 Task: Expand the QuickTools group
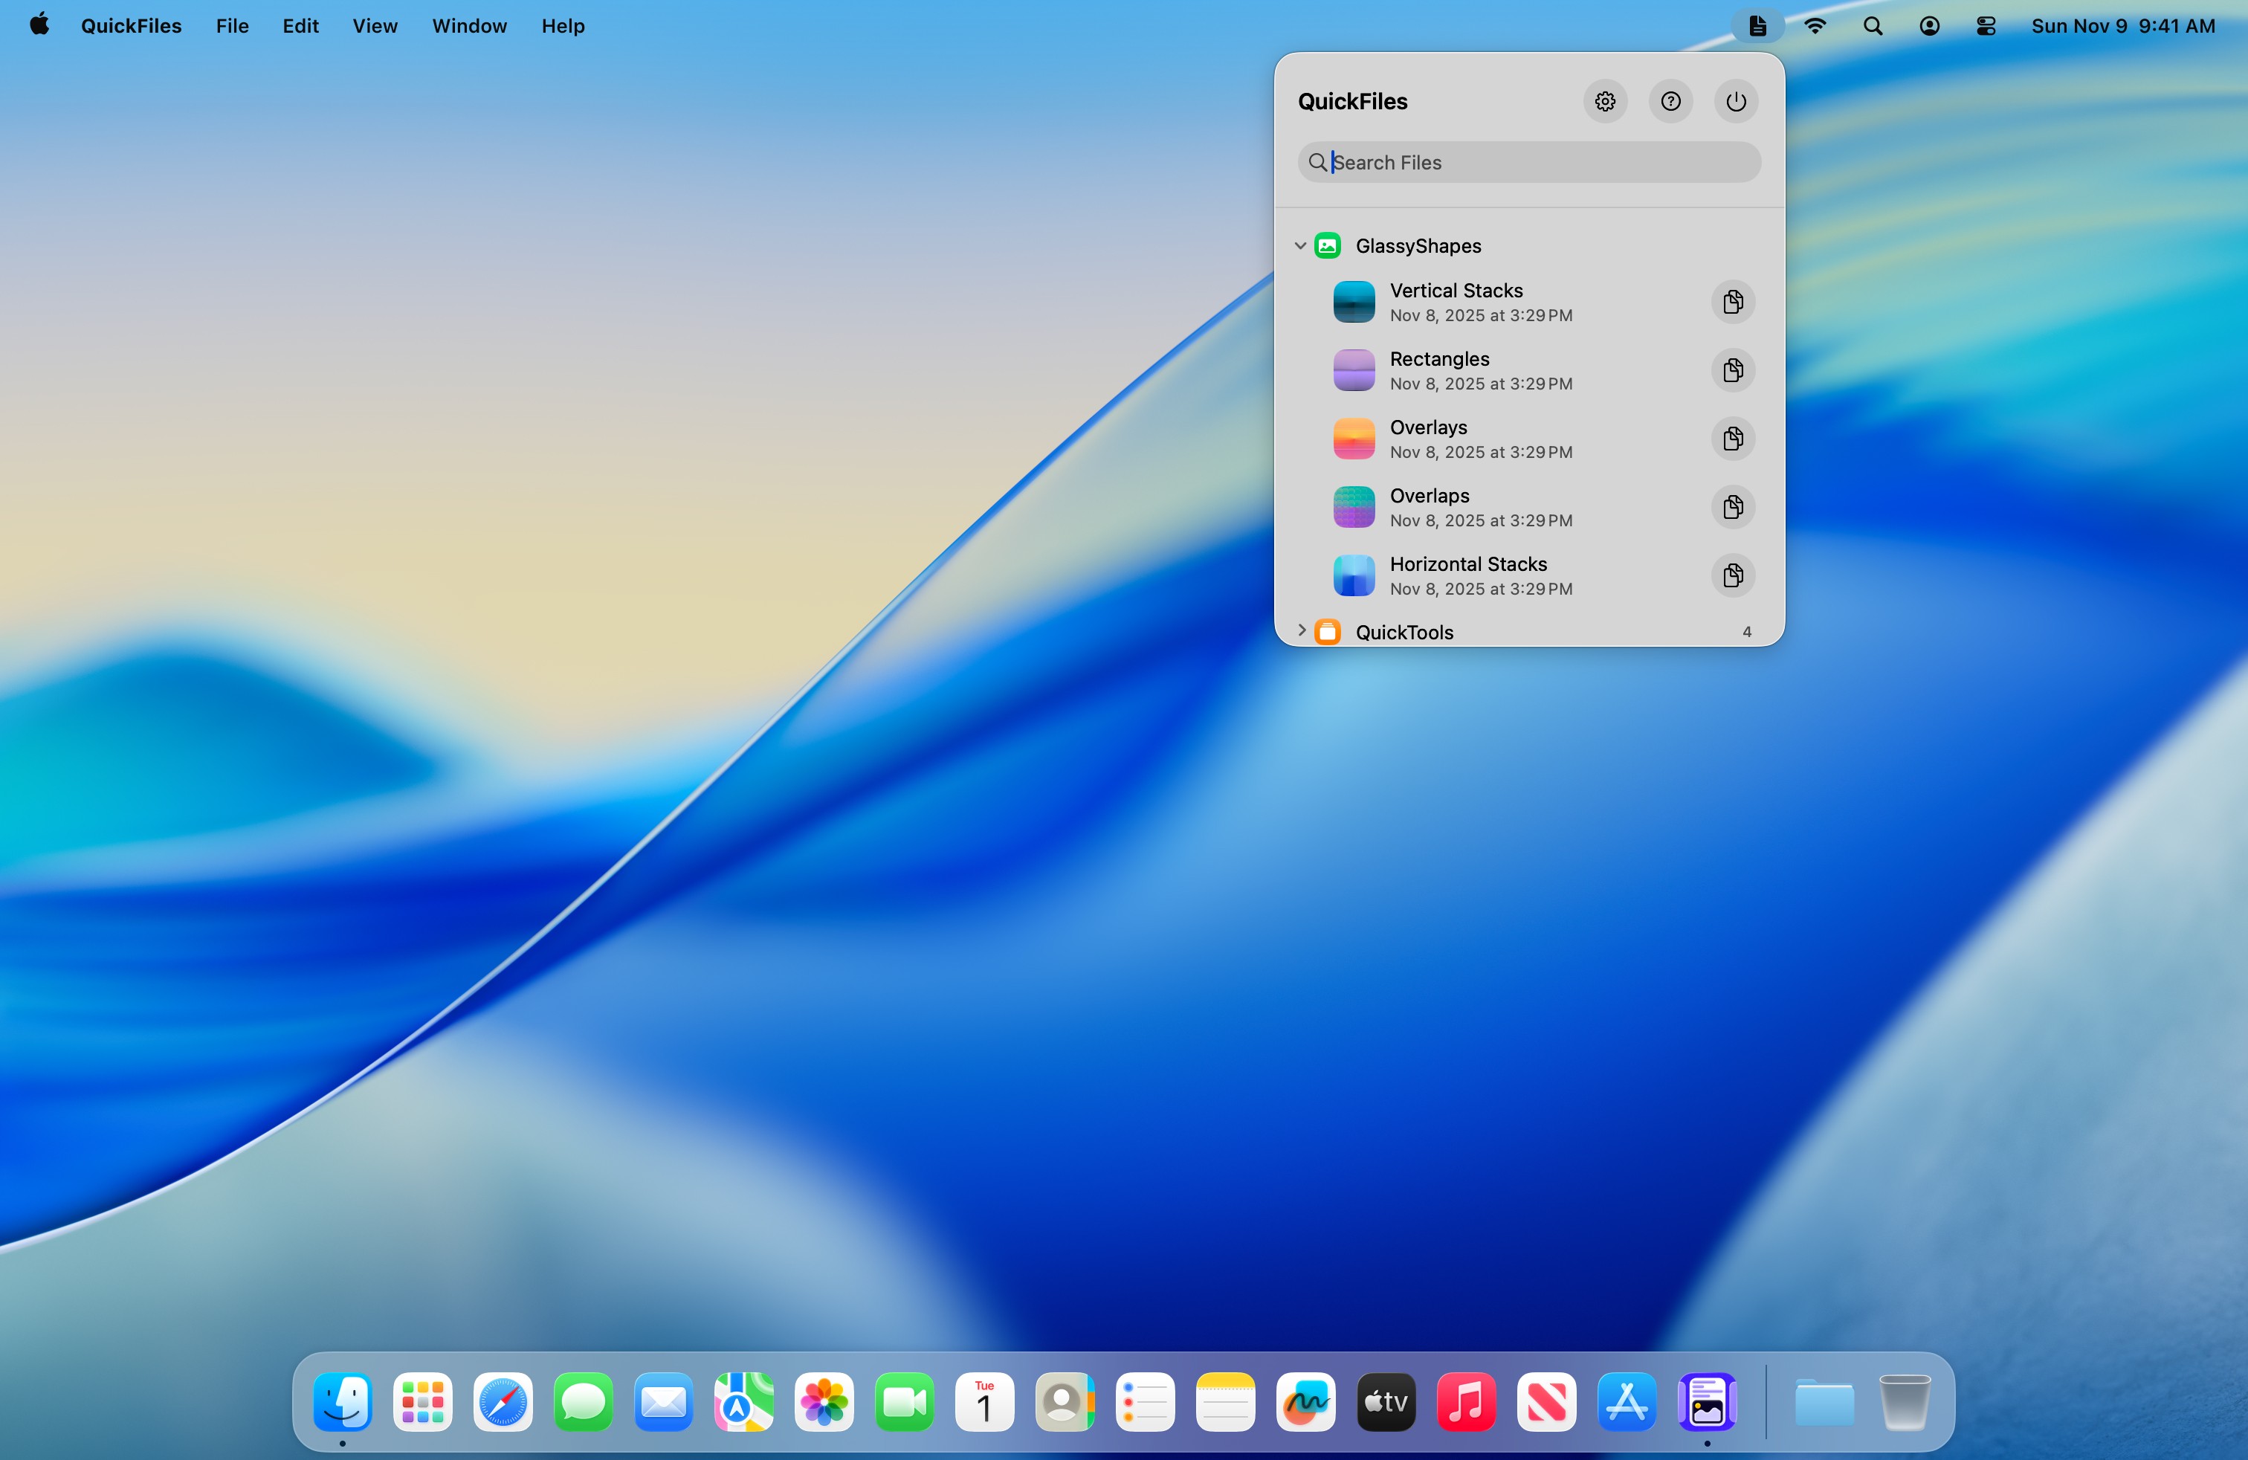coord(1302,631)
